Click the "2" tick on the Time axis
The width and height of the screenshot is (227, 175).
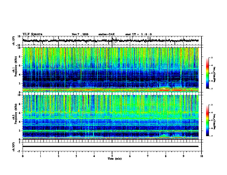58,156
